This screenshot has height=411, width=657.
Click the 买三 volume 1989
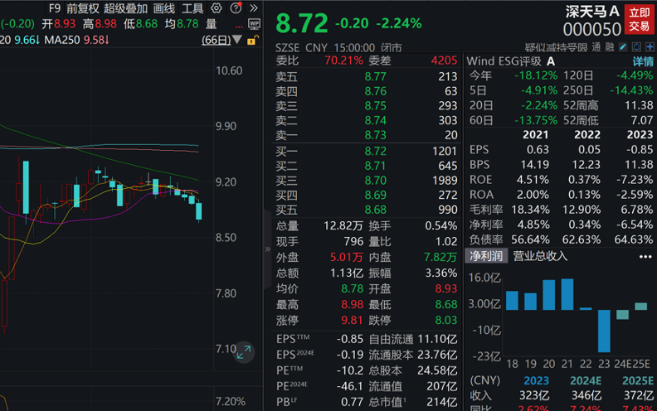(x=445, y=181)
